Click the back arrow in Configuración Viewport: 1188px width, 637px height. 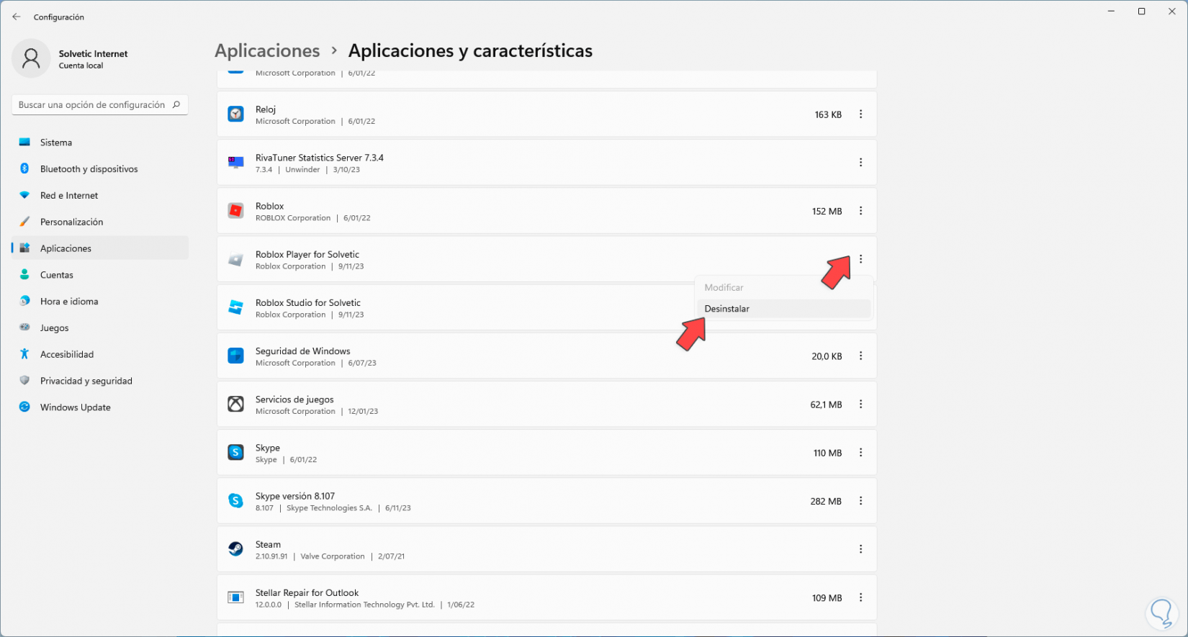pyautogui.click(x=17, y=17)
